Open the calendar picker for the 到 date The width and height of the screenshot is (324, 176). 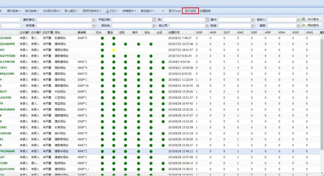pyautogui.click(x=207, y=19)
